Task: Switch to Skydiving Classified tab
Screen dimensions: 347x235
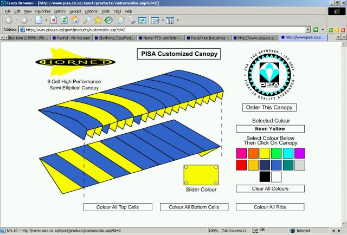Action: coord(115,38)
